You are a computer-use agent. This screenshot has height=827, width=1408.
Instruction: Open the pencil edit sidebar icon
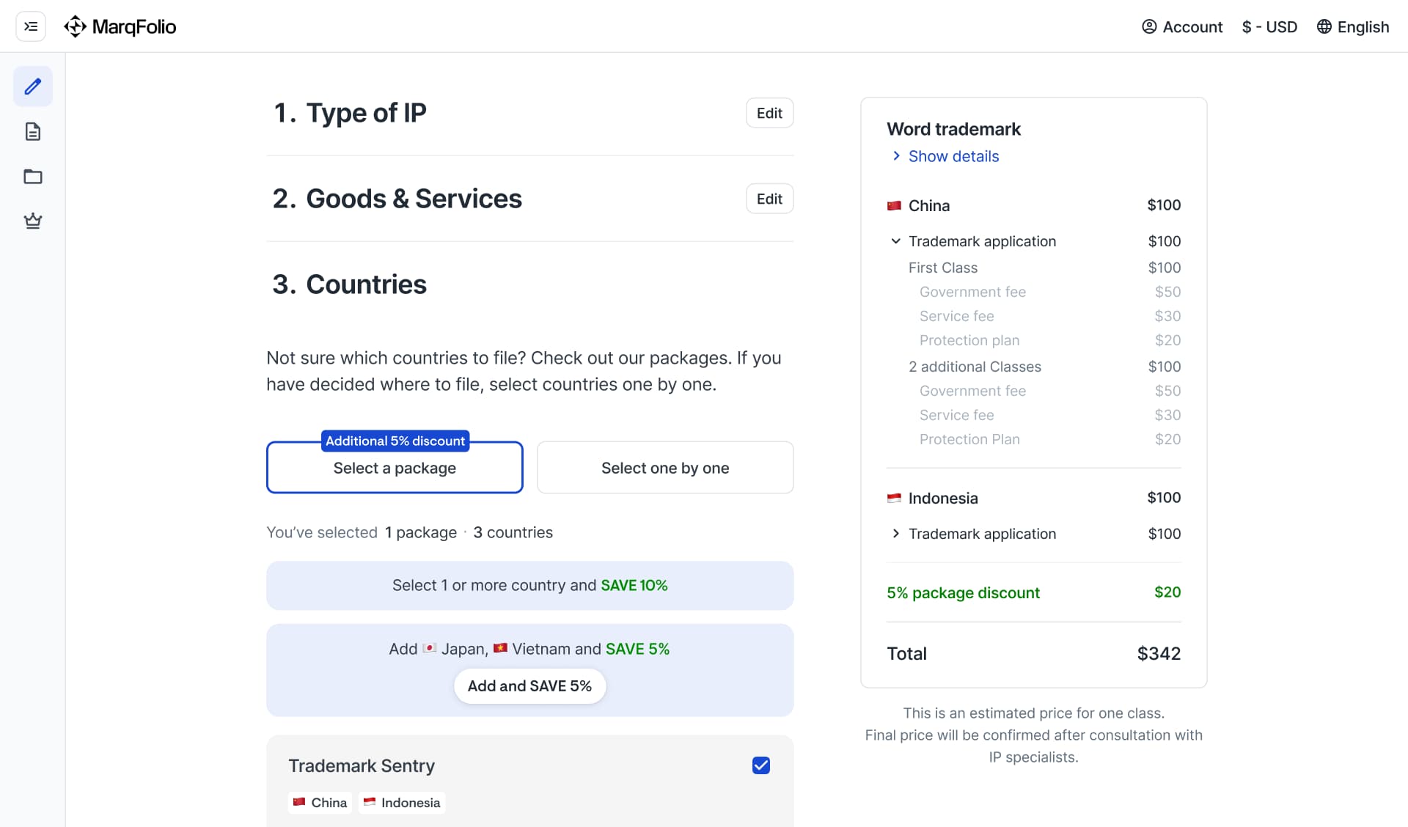33,87
